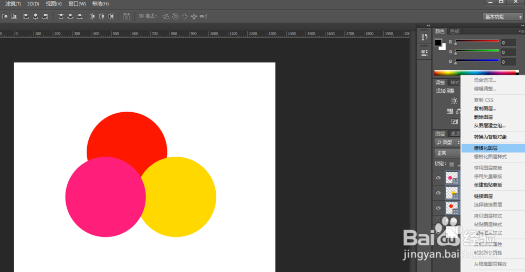The image size is (525, 272).
Task: Click the G channel green slider
Action: click(477, 50)
